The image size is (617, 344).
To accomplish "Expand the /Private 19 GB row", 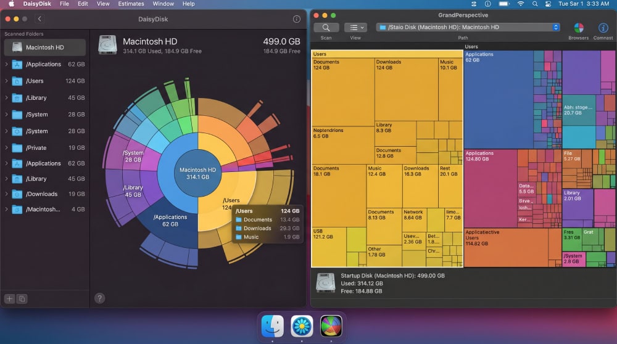I will click(x=6, y=148).
